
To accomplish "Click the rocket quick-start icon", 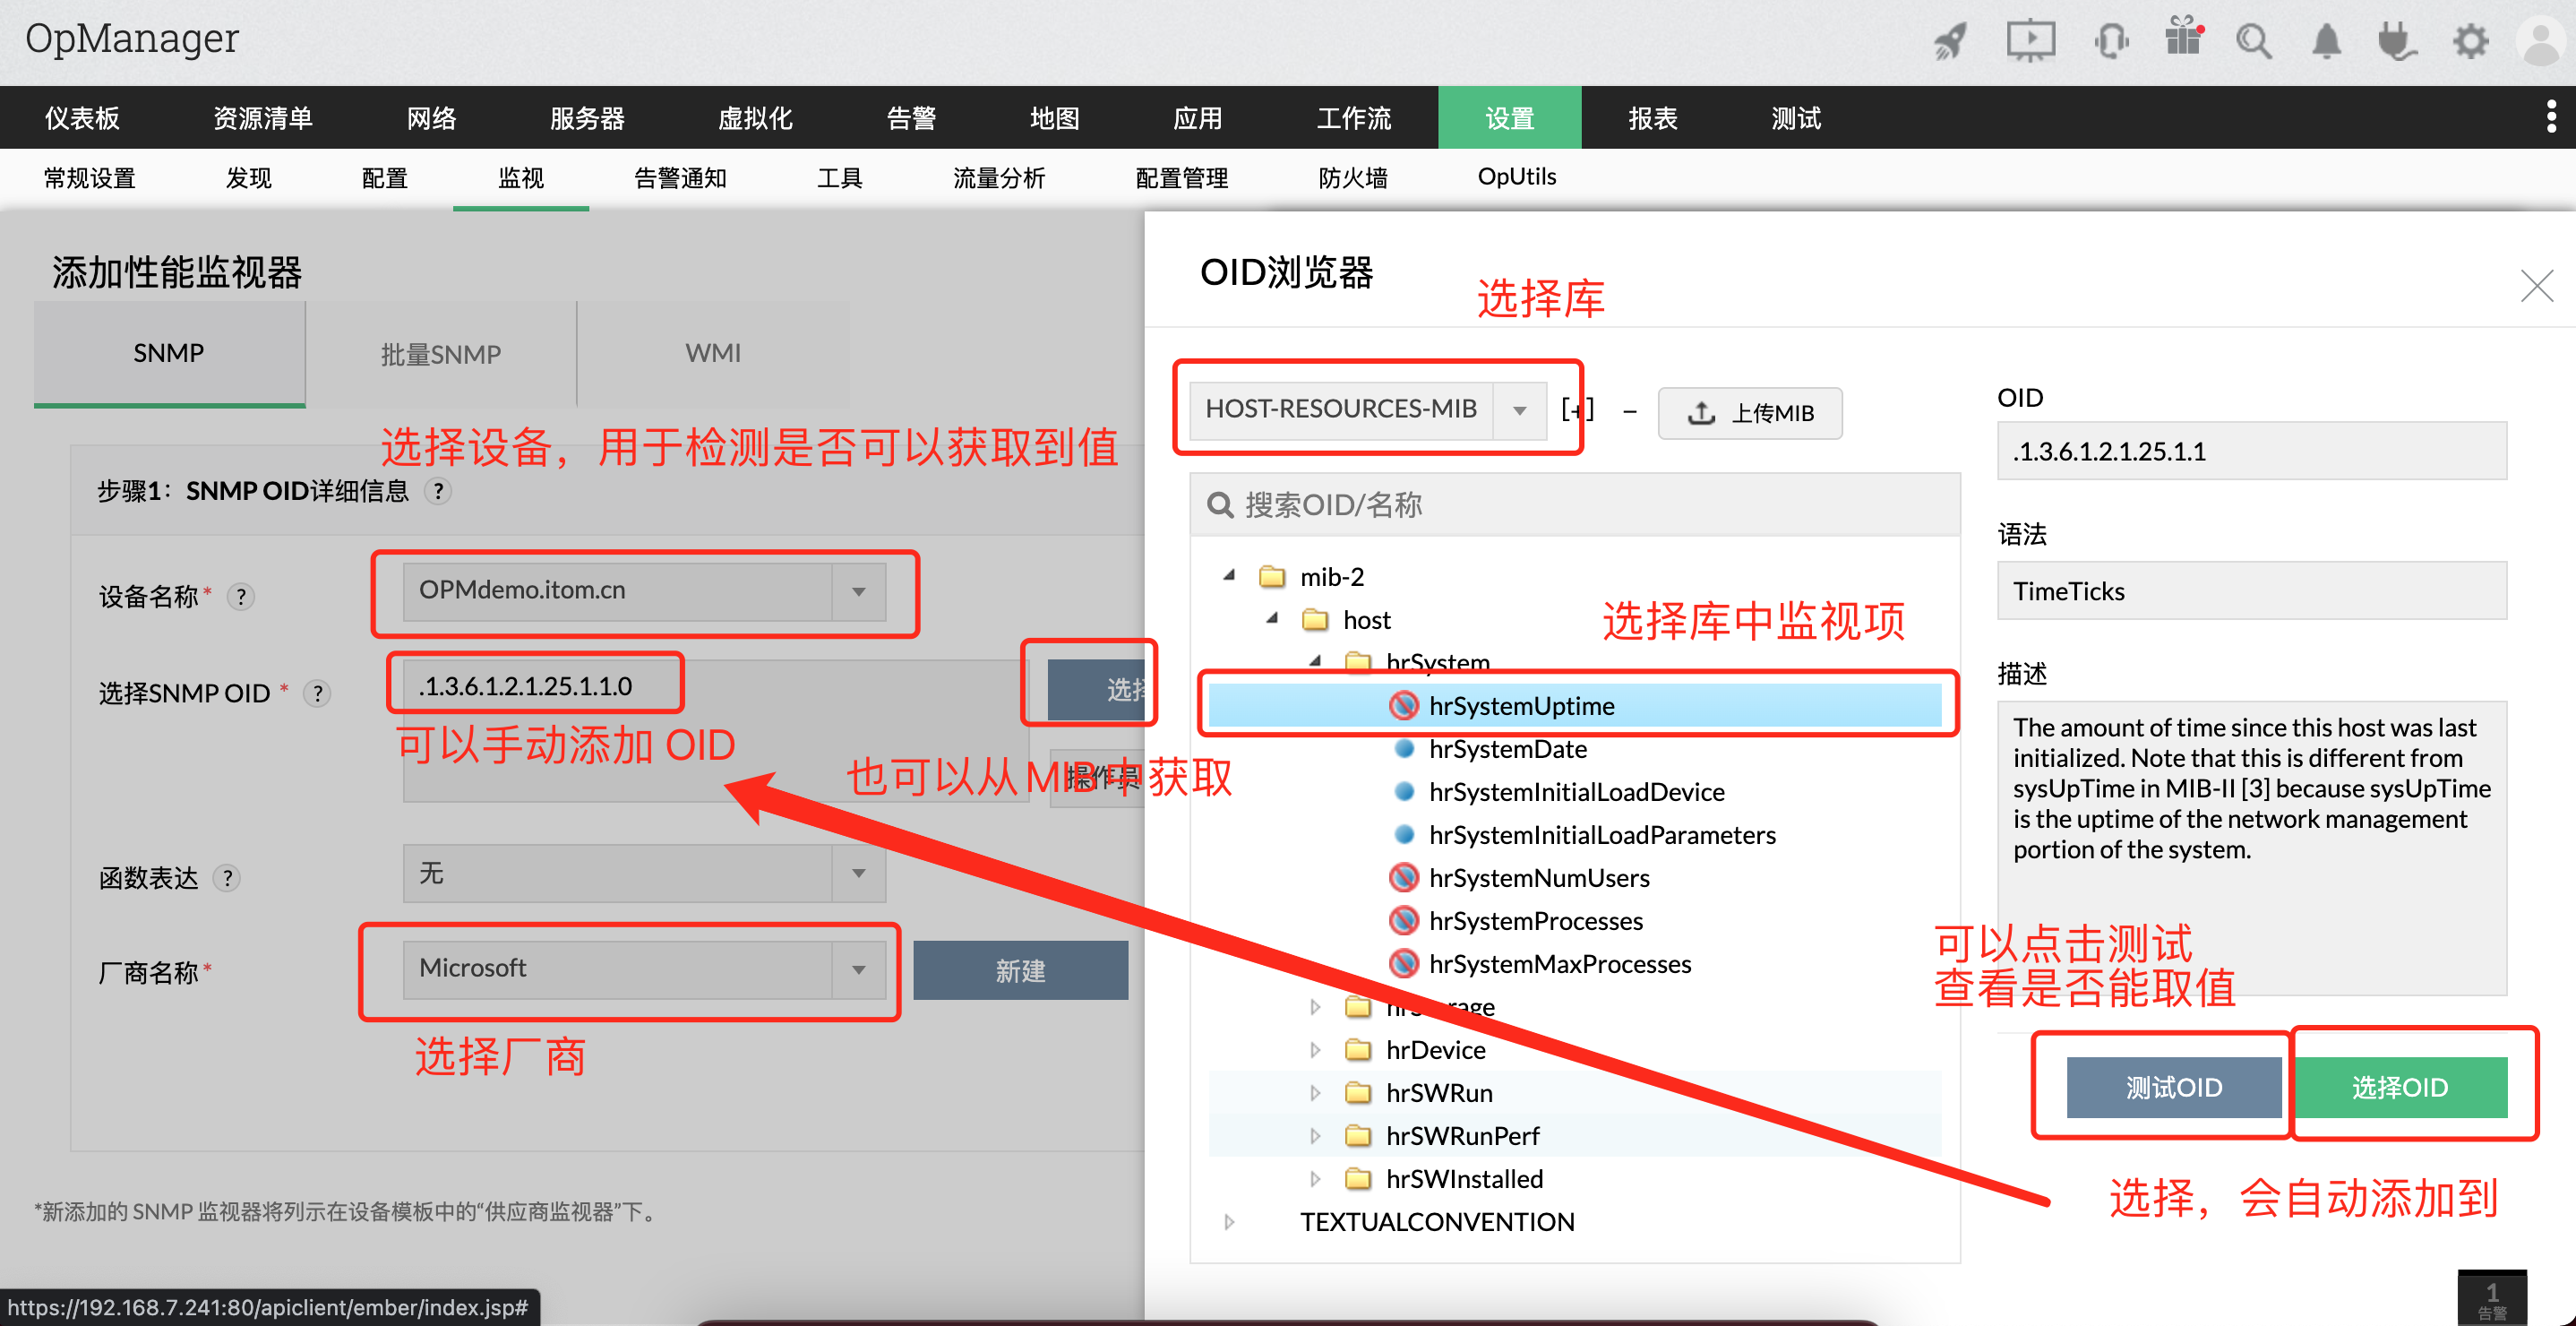I will [x=1949, y=41].
